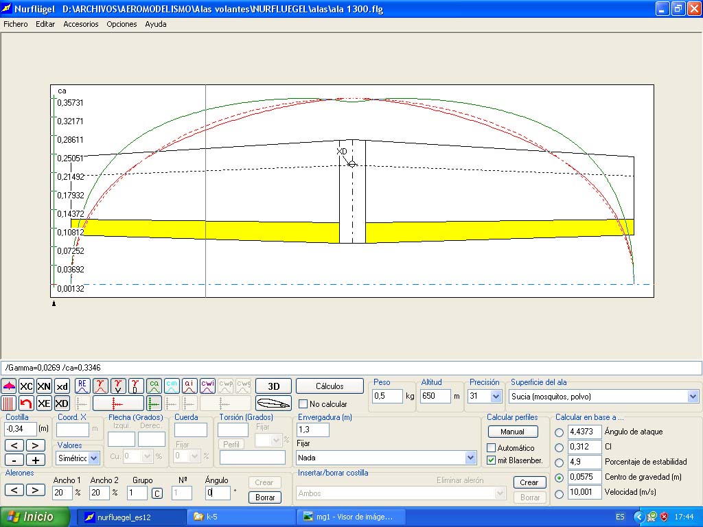Enable the No calcular checkbox
This screenshot has width=703, height=527.
pyautogui.click(x=303, y=404)
